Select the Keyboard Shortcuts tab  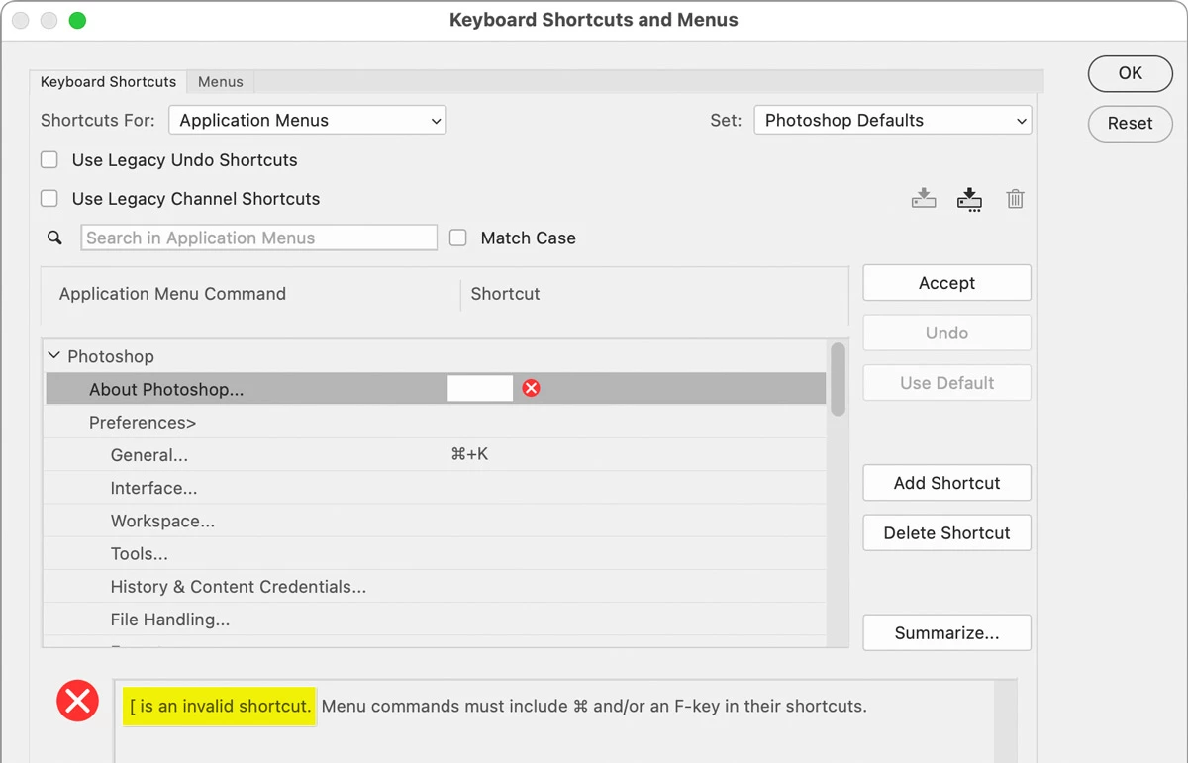coord(108,82)
